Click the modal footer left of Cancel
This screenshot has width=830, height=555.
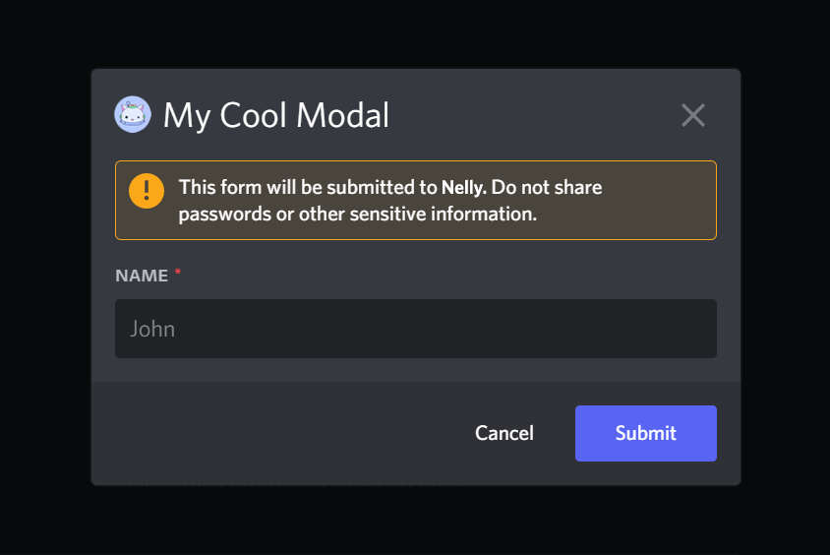click(x=275, y=433)
